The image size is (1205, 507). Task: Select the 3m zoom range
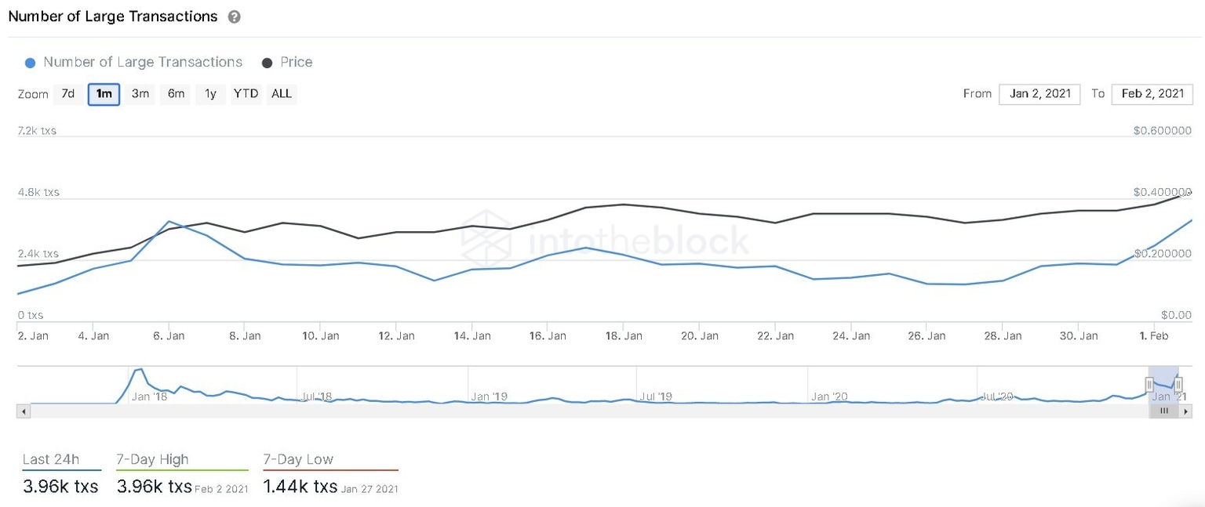pyautogui.click(x=140, y=93)
